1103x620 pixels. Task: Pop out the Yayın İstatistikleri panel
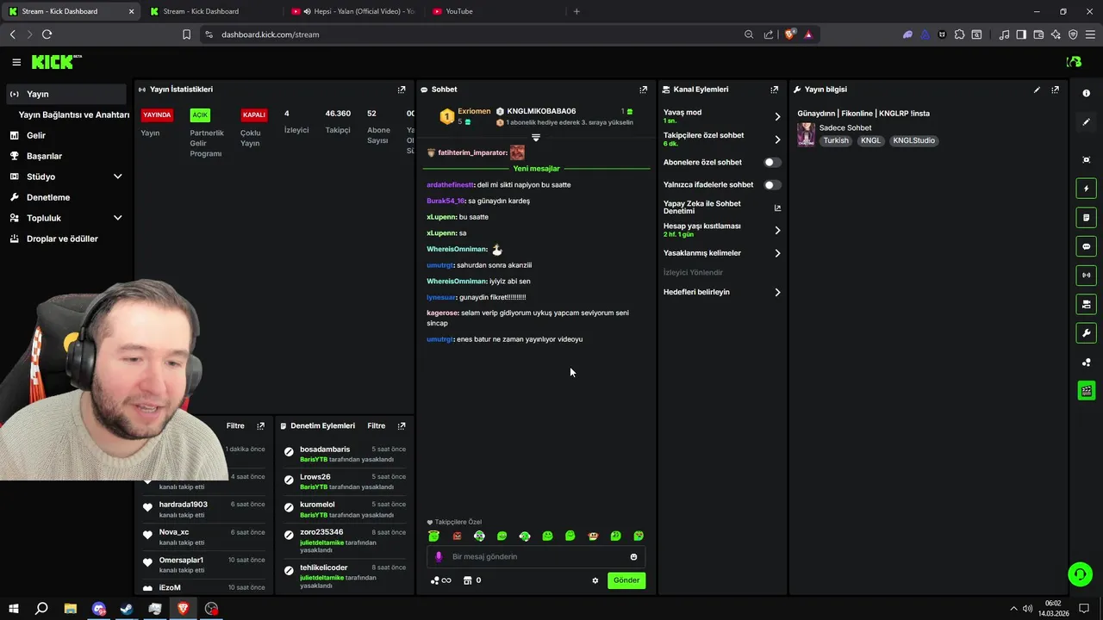coord(402,90)
